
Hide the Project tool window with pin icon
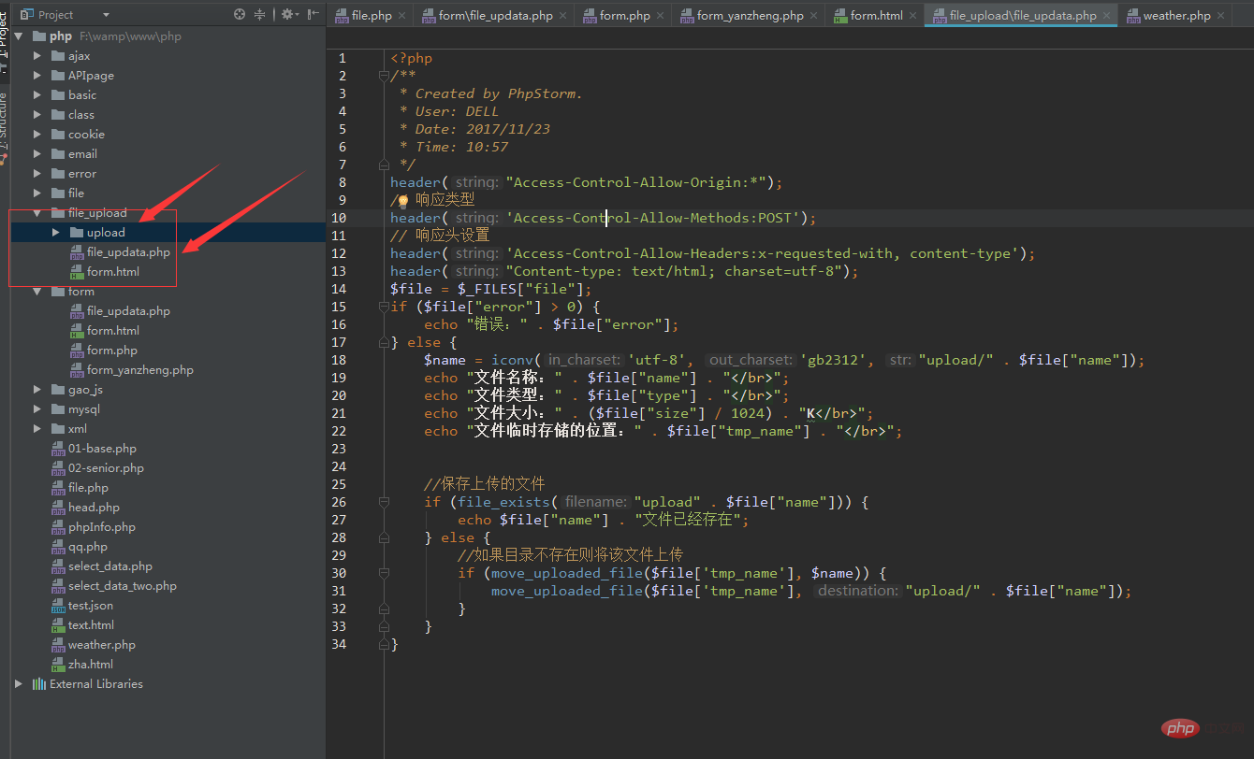[313, 15]
